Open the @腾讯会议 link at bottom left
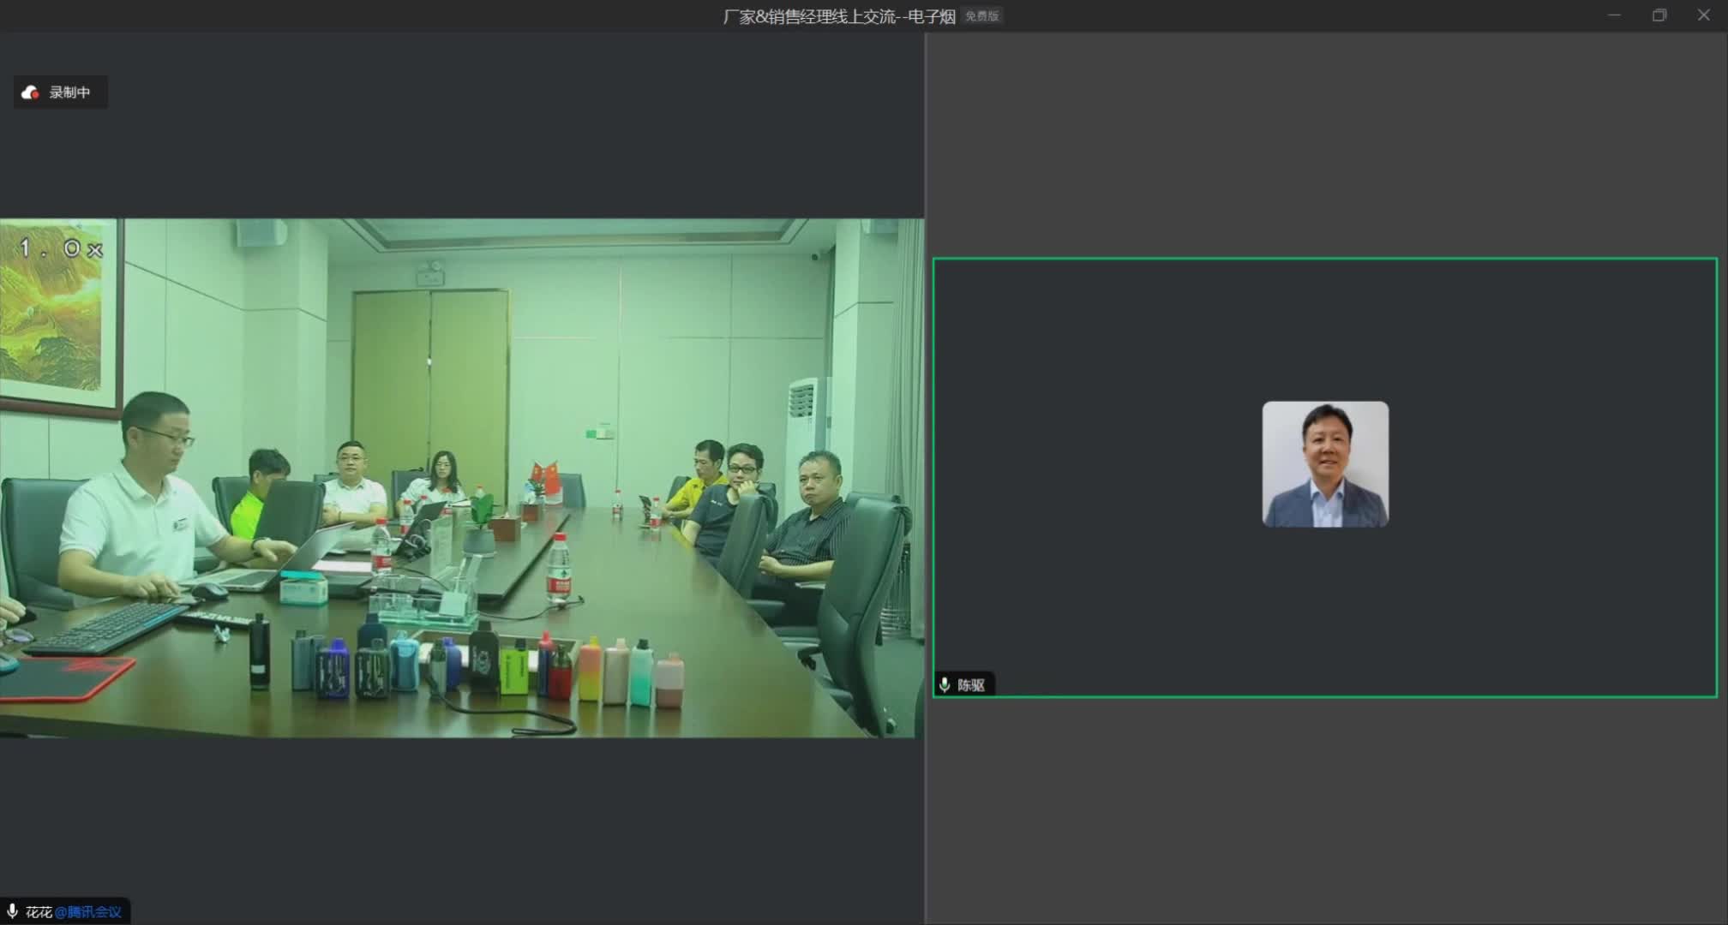The height and width of the screenshot is (925, 1728). click(x=88, y=912)
